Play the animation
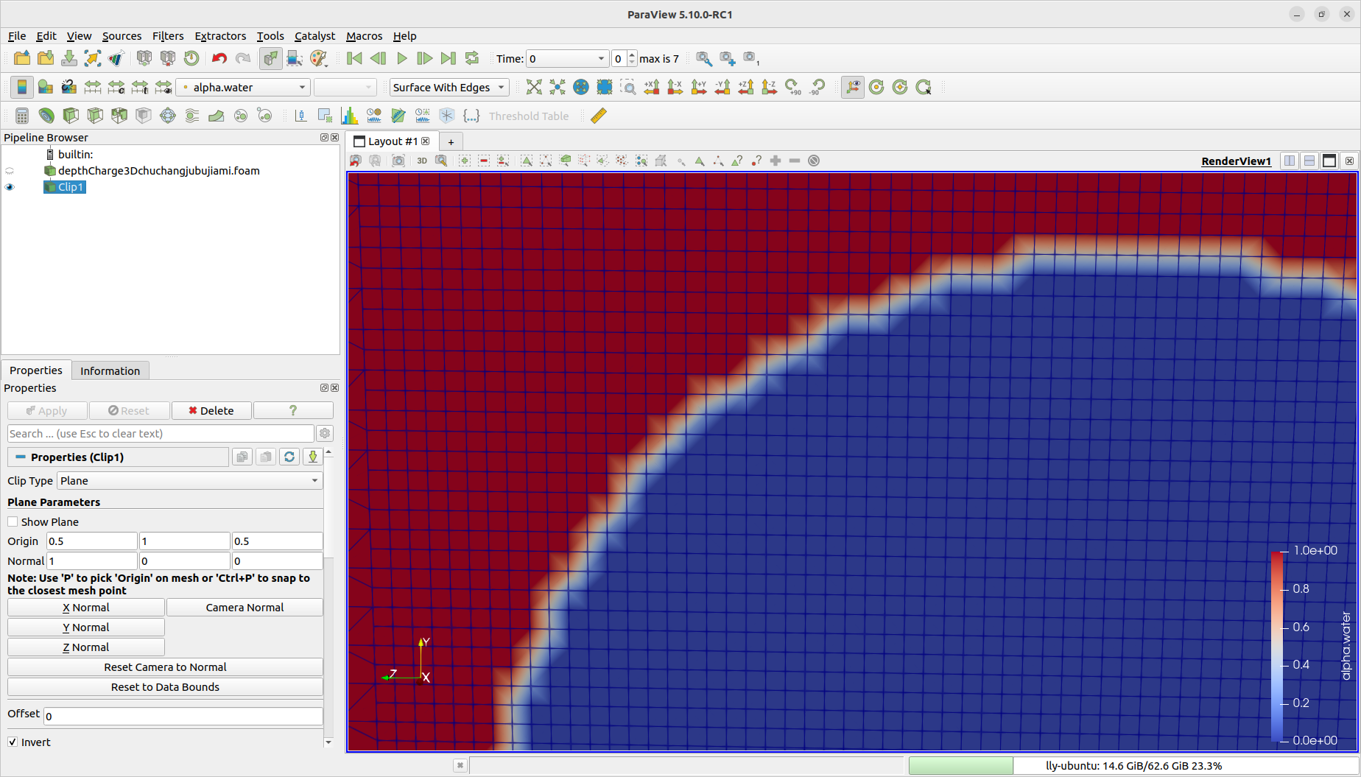 click(401, 58)
